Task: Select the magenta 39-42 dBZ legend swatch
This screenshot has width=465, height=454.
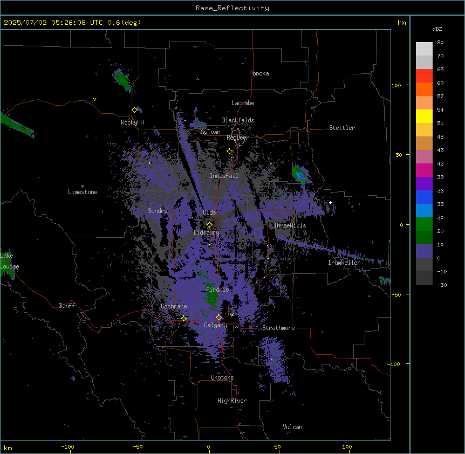Action: pyautogui.click(x=424, y=170)
